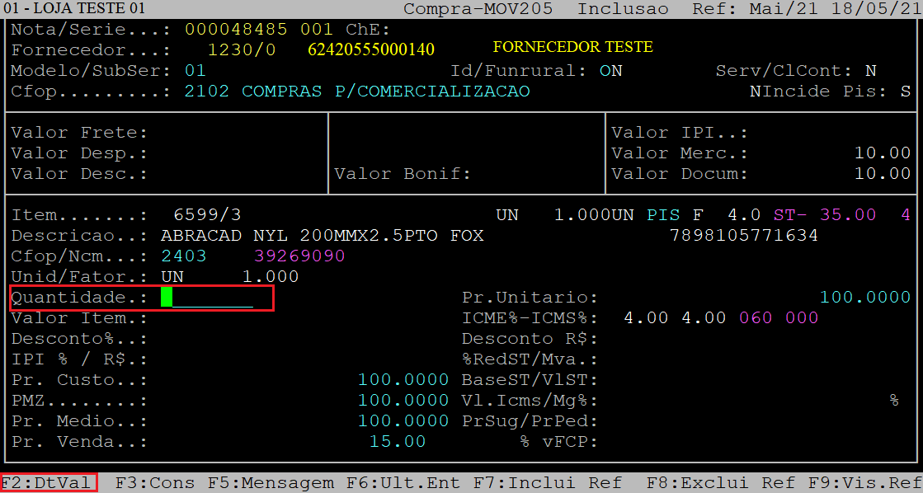Select the Nota/Serie number 000048485
The width and height of the screenshot is (923, 493).
(x=236, y=30)
